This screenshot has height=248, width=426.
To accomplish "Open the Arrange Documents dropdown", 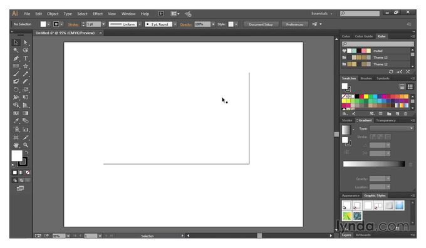I will [x=175, y=14].
